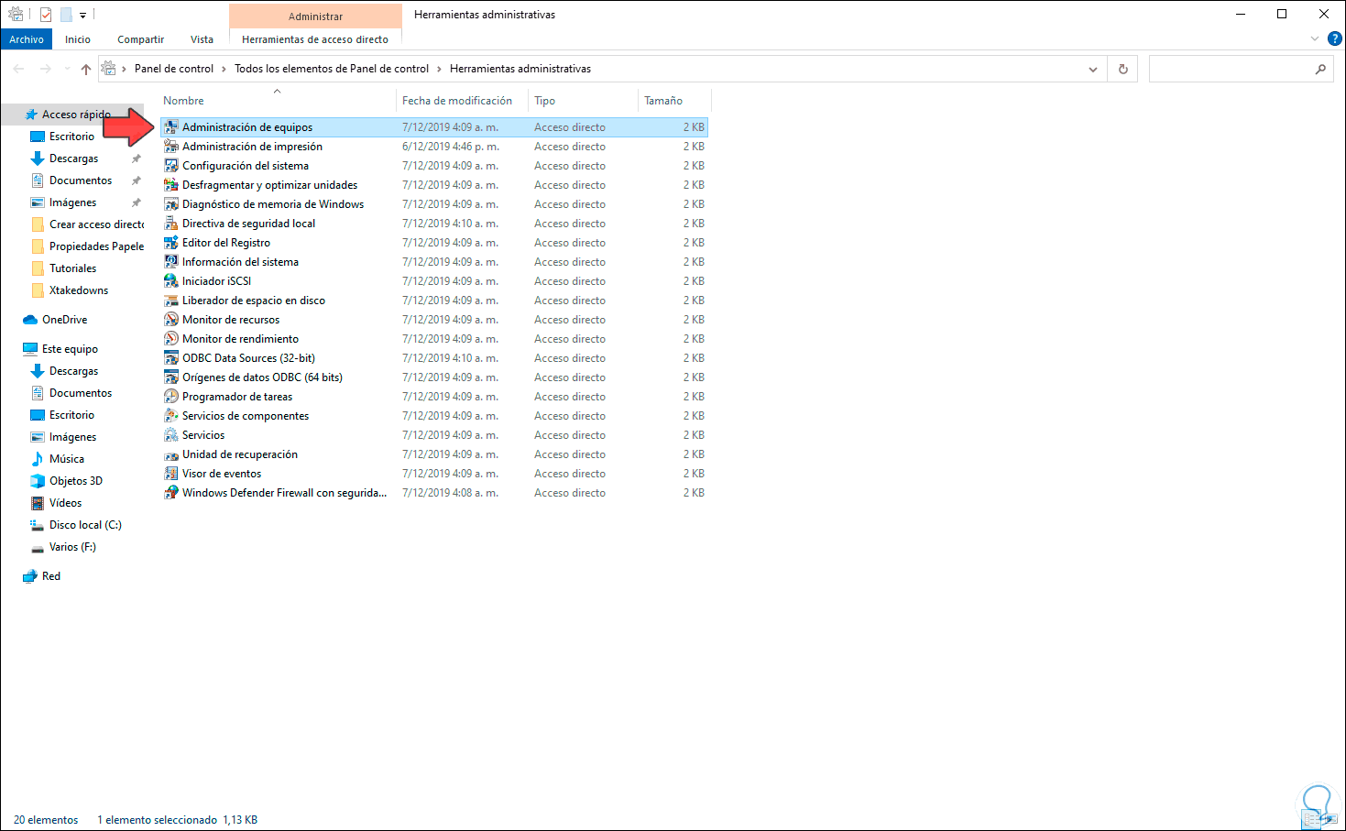This screenshot has height=831, width=1346.
Task: Open the Archivo menu
Action: [x=27, y=39]
